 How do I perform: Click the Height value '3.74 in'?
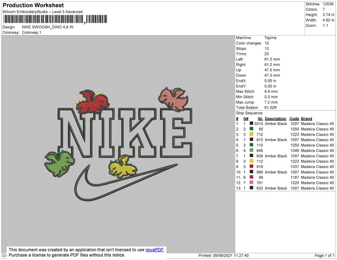point(328,15)
